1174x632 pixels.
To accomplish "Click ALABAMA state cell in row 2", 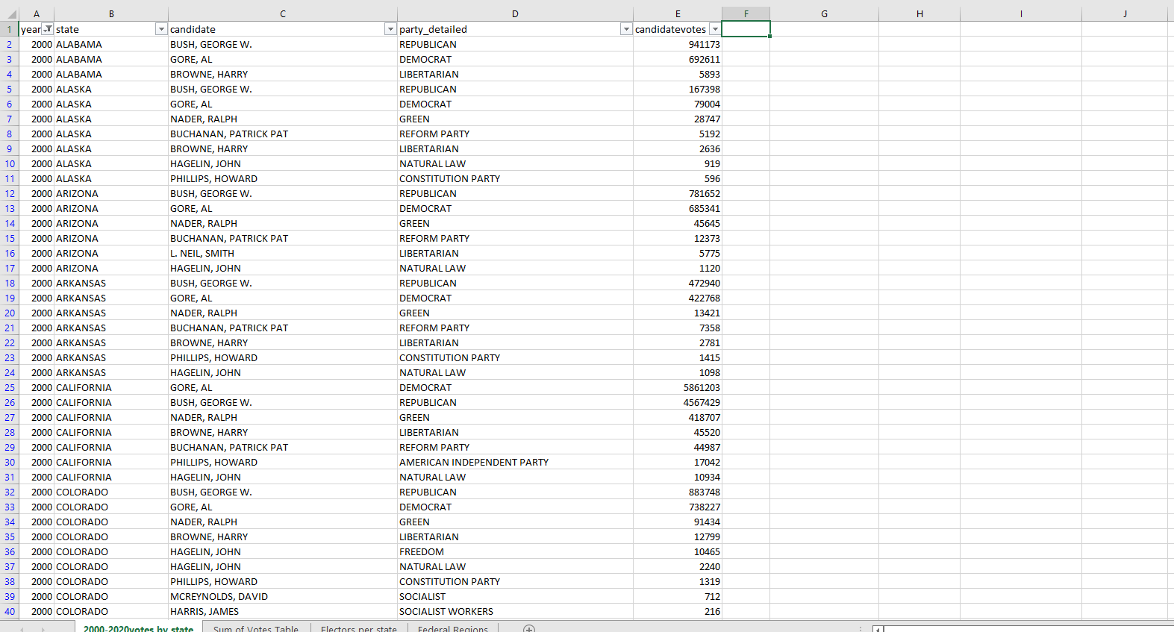I will (x=111, y=44).
